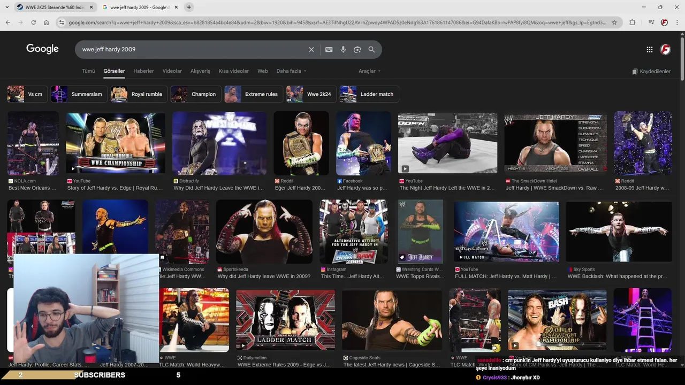The height and width of the screenshot is (385, 685).
Task: Click the page vertical scrollbar
Action: [682, 58]
